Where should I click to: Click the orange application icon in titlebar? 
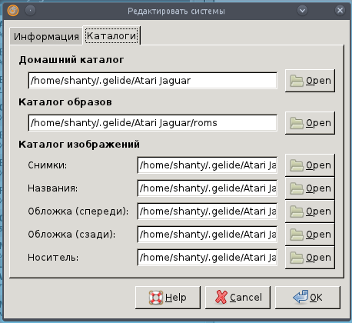point(13,11)
